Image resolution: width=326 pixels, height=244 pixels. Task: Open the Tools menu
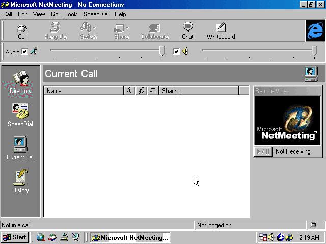pyautogui.click(x=71, y=14)
